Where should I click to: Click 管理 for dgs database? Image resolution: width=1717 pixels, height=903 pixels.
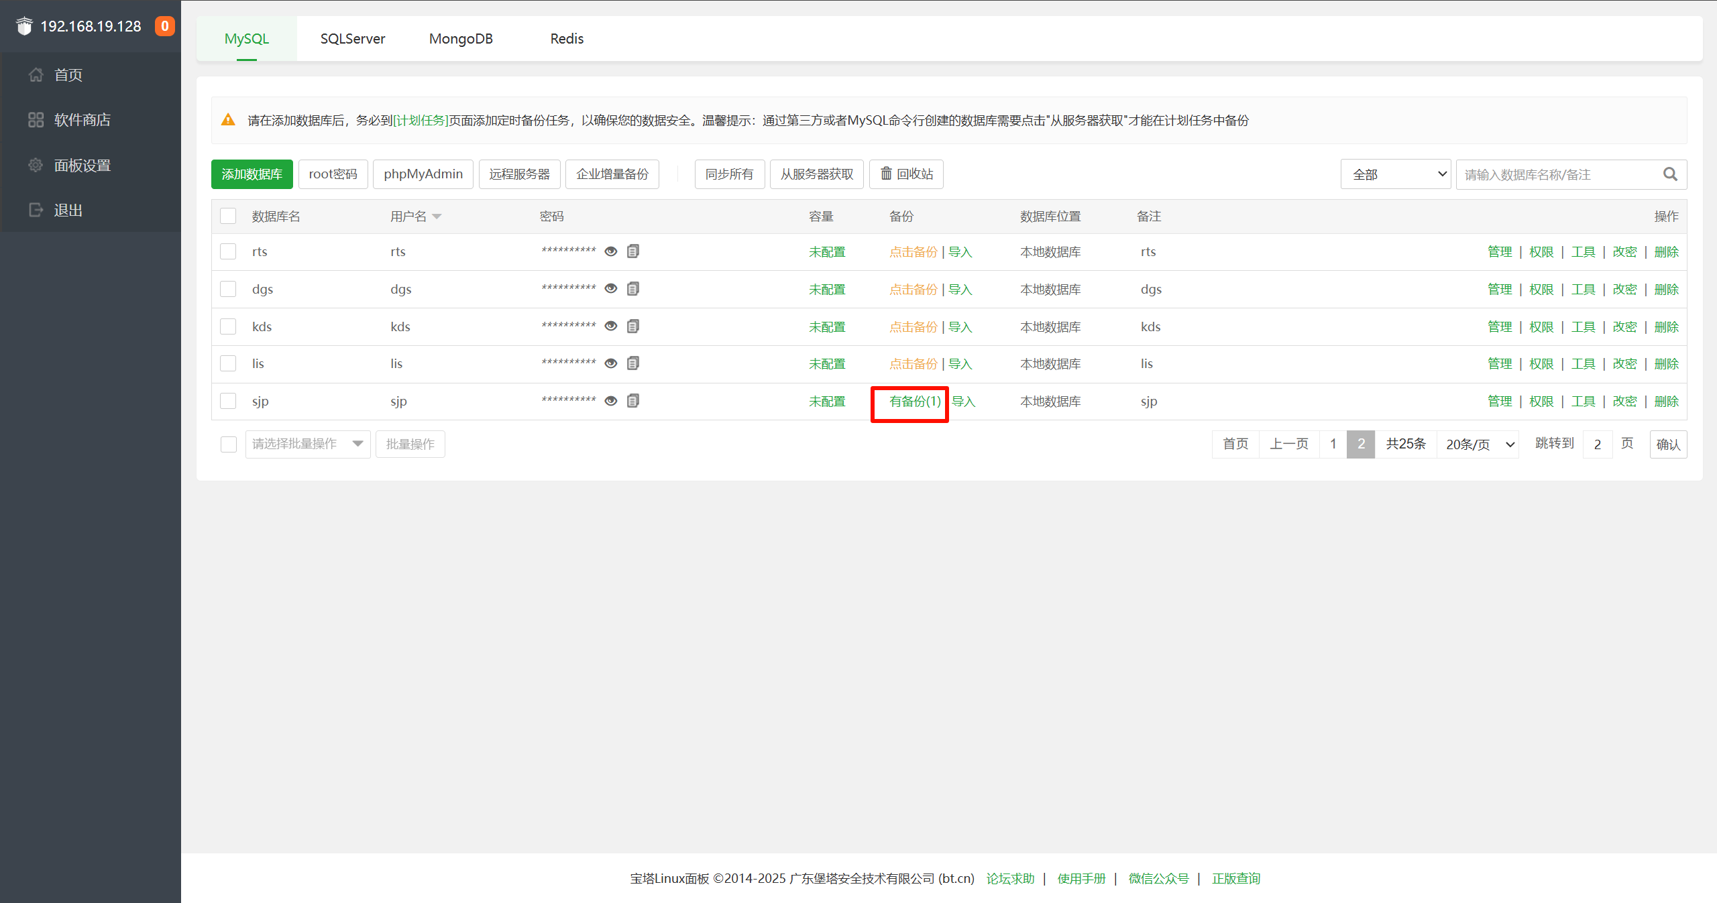tap(1500, 290)
